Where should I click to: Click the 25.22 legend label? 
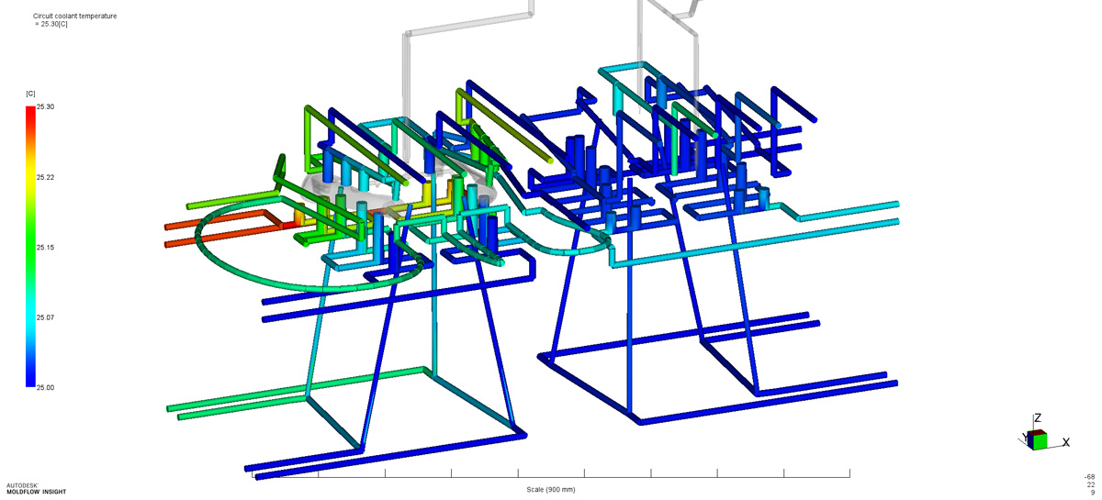(45, 177)
